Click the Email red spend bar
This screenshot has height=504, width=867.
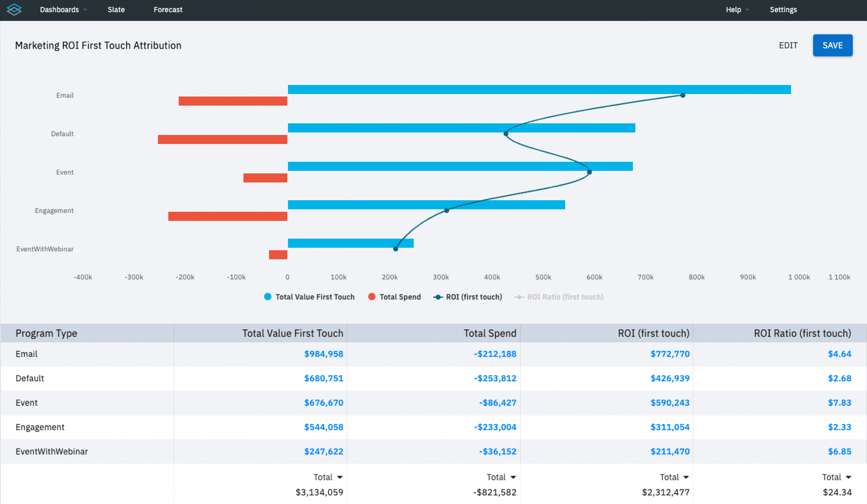233,101
